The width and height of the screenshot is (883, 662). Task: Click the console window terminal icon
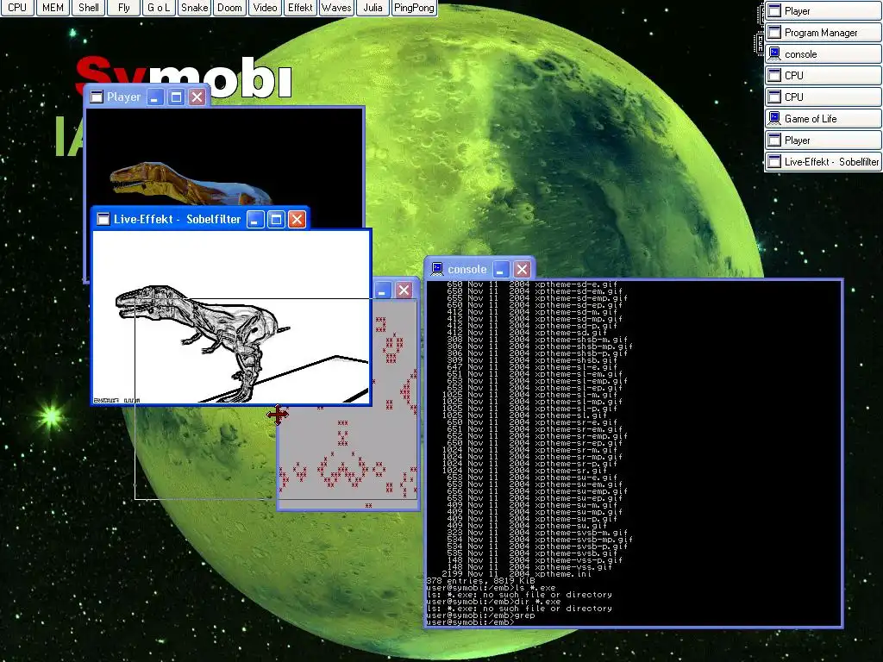[437, 269]
